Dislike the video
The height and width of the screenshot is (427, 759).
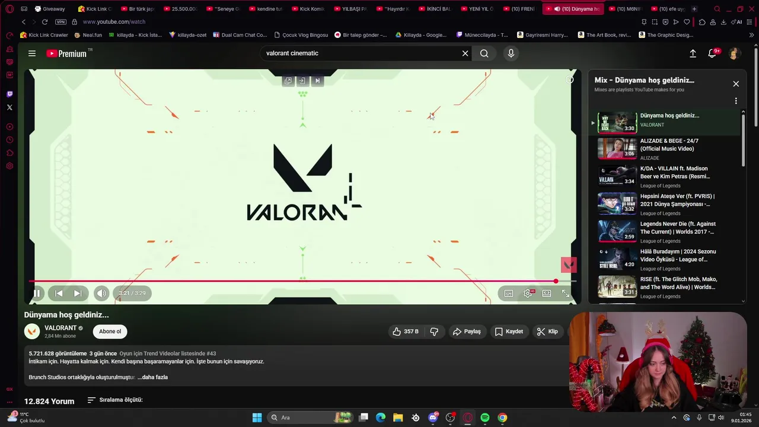click(x=434, y=332)
